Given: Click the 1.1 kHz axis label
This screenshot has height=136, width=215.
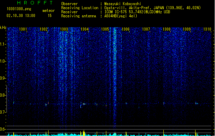Looking at the screenshot, I should [x=3, y=44].
